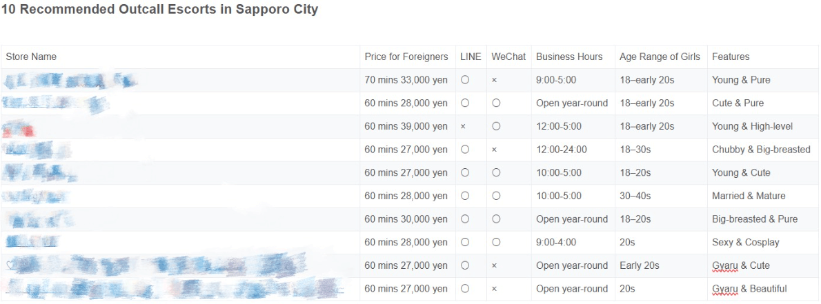Select the 60 mins 39,000 yen price cell

click(406, 126)
